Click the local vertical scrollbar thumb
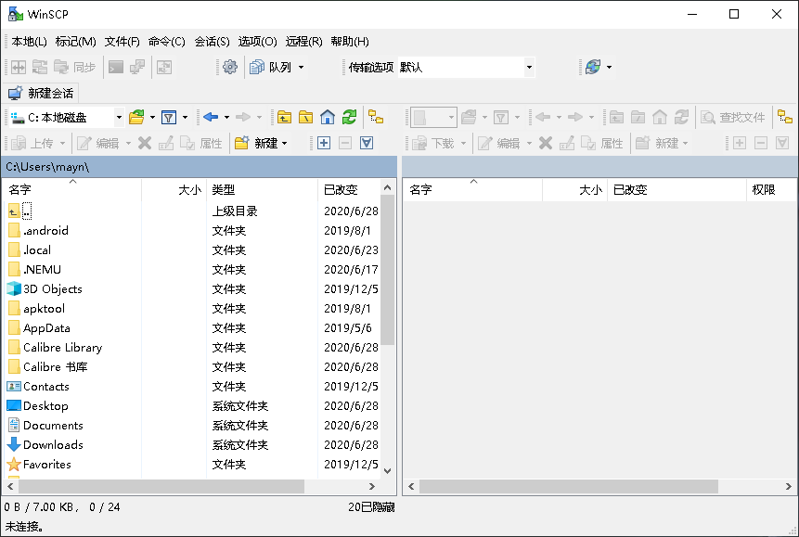Image resolution: width=799 pixels, height=537 pixels. click(x=387, y=270)
